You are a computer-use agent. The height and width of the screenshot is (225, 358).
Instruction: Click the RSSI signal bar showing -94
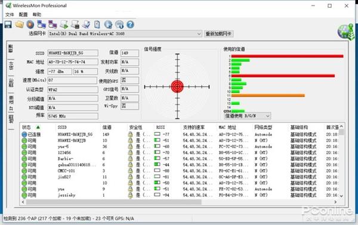click(x=157, y=195)
